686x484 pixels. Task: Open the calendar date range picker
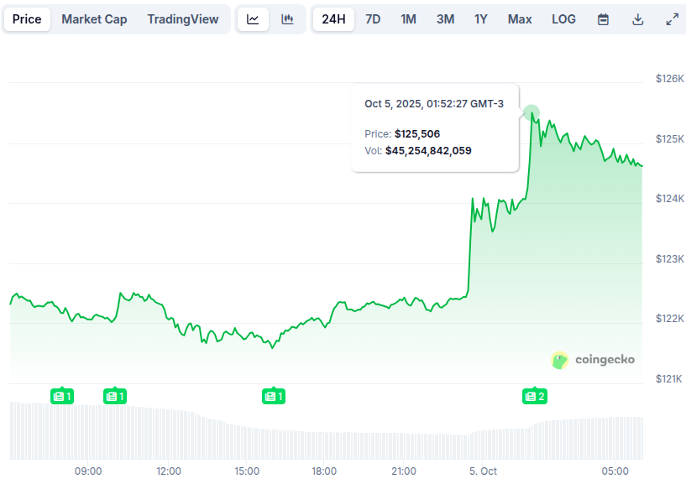tap(603, 19)
